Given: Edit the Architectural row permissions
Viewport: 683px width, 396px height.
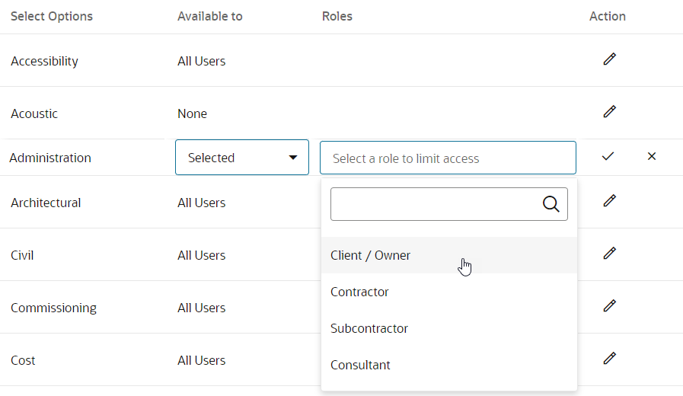Looking at the screenshot, I should [609, 200].
